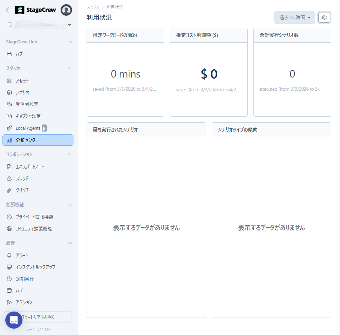Click the 受信者設定 inbox icon

pyautogui.click(x=9, y=104)
